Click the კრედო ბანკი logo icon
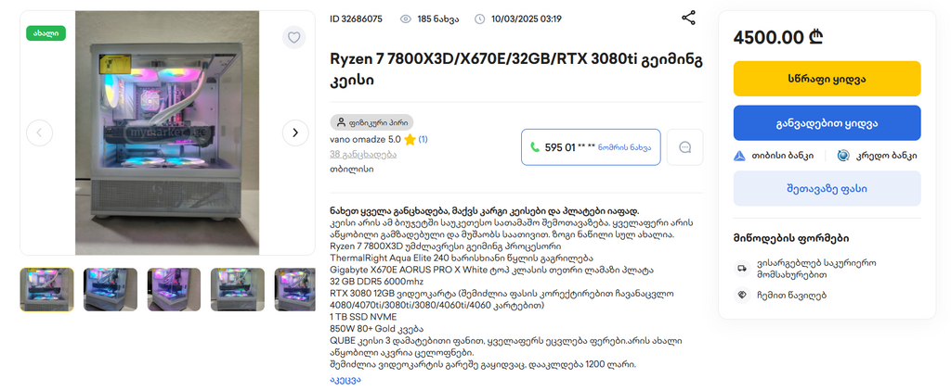The image size is (951, 391). pyautogui.click(x=842, y=156)
